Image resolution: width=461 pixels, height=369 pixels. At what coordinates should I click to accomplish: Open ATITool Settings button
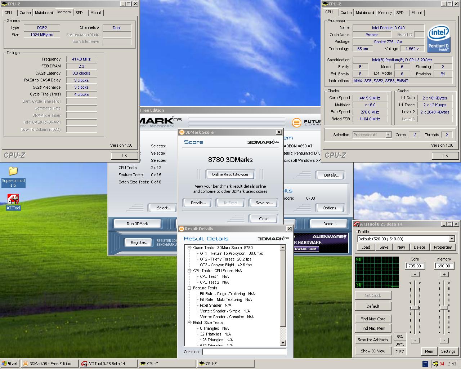(x=448, y=351)
